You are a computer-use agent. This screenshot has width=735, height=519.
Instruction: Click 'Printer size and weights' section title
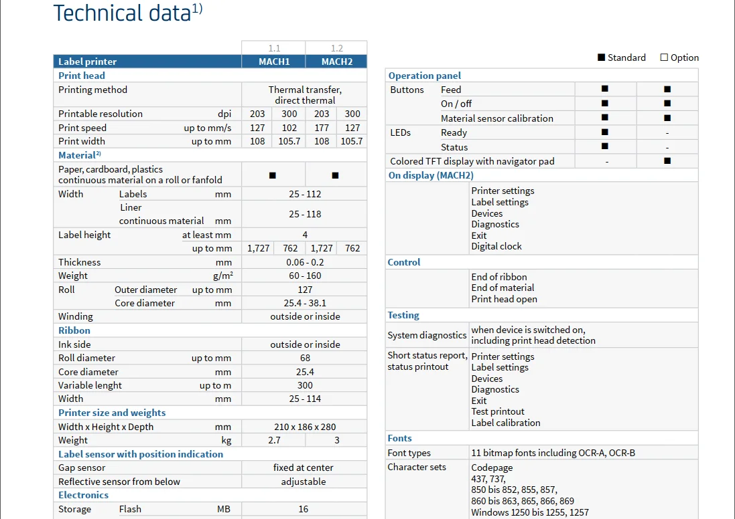[112, 412]
